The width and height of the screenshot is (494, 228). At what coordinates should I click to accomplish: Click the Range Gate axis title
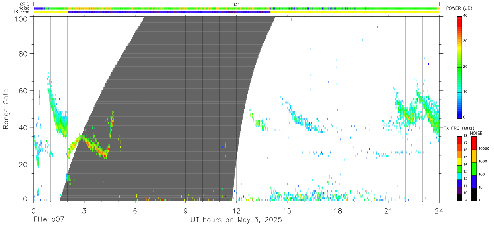6,109
